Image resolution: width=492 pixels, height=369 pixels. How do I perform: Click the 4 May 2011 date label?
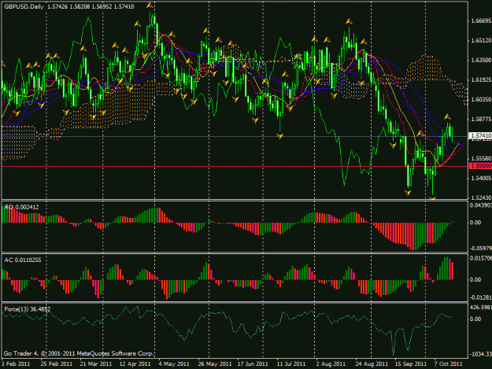tap(174, 363)
